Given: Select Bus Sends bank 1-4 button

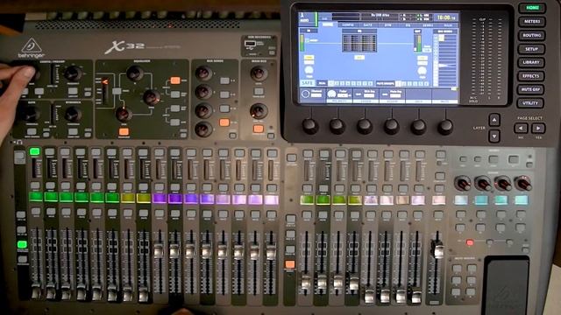Looking at the screenshot, I should tap(224, 80).
